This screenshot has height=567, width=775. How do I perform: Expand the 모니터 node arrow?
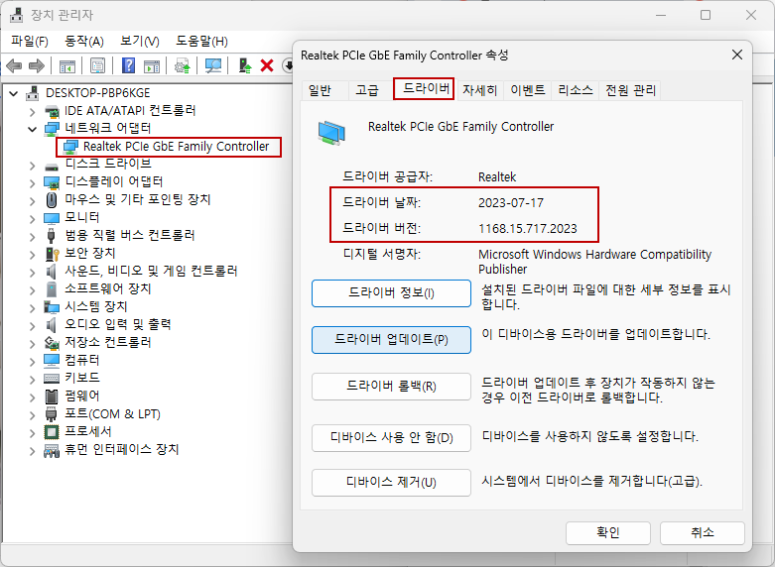click(x=32, y=218)
